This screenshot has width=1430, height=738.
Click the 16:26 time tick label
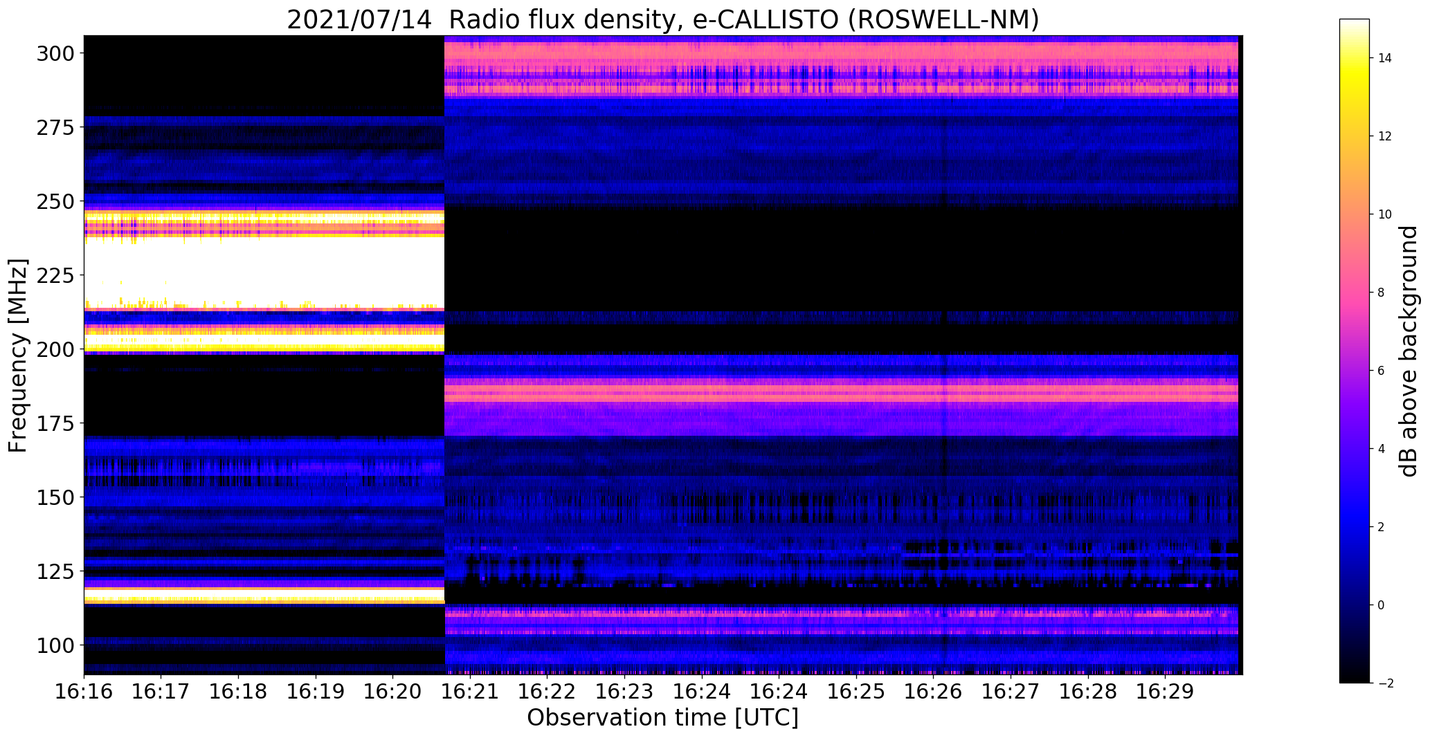tap(934, 692)
